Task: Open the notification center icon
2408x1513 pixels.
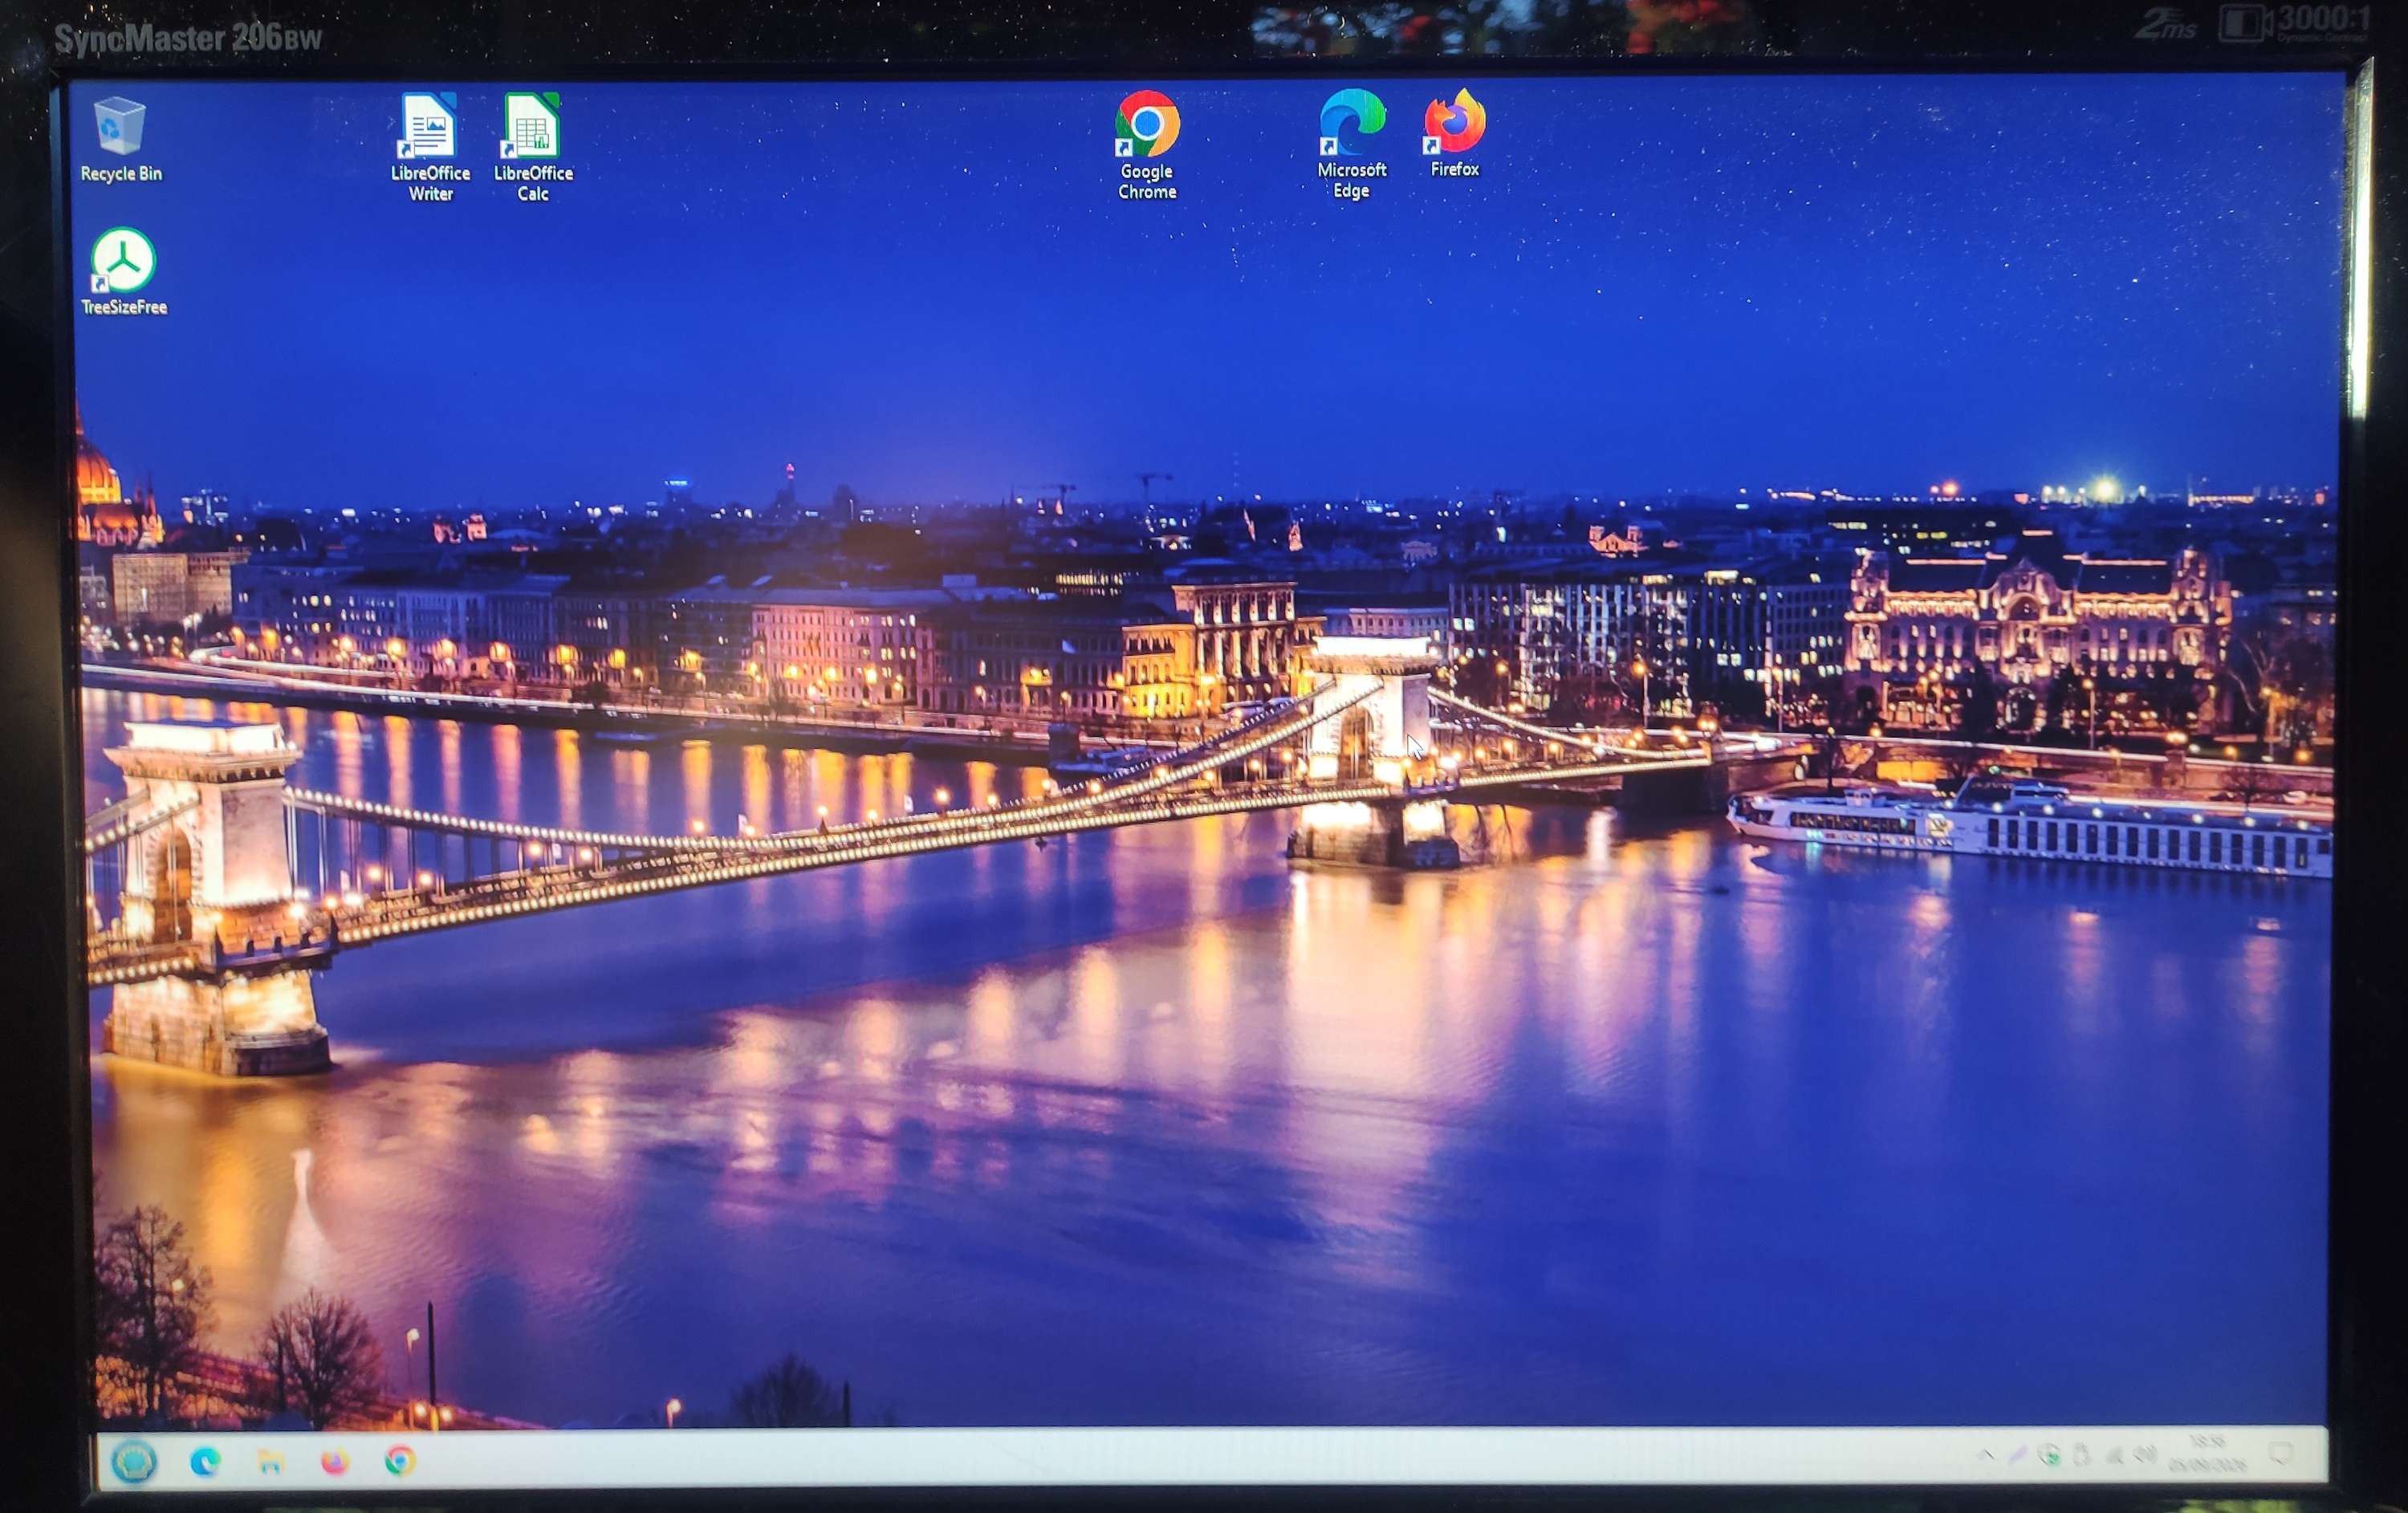Action: (x=2280, y=1453)
